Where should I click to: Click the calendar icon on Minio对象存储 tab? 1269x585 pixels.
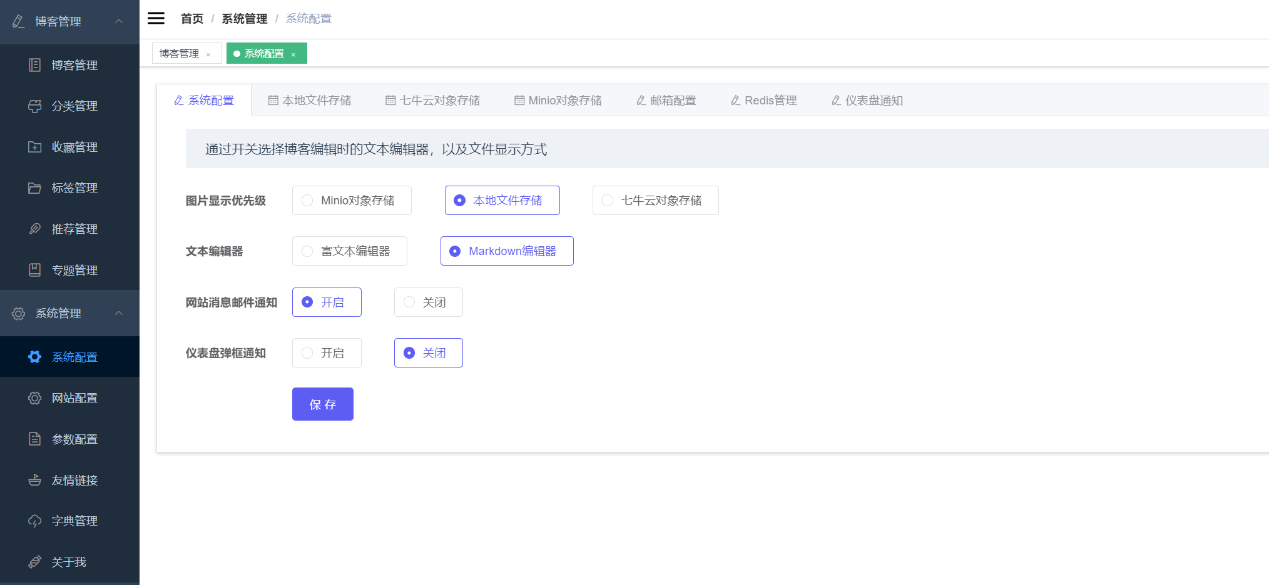[519, 101]
